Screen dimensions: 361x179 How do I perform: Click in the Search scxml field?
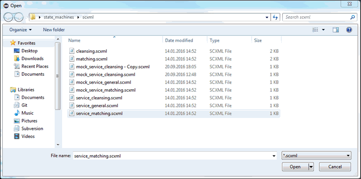click(317, 17)
